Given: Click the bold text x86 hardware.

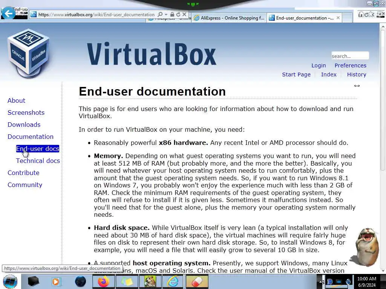Looking at the screenshot, I should (184, 143).
